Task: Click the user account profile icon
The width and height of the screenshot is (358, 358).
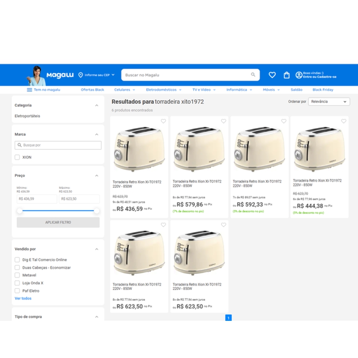Action: 298,75
